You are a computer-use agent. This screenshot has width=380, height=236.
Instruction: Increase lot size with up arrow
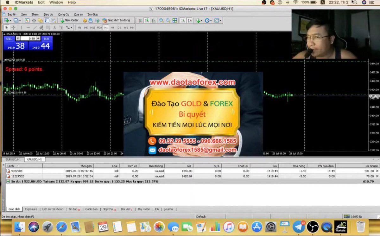tap(38, 39)
